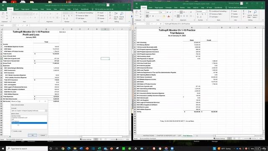
Task: Switch to Trial Balance sheet tab
Action: click(x=188, y=135)
